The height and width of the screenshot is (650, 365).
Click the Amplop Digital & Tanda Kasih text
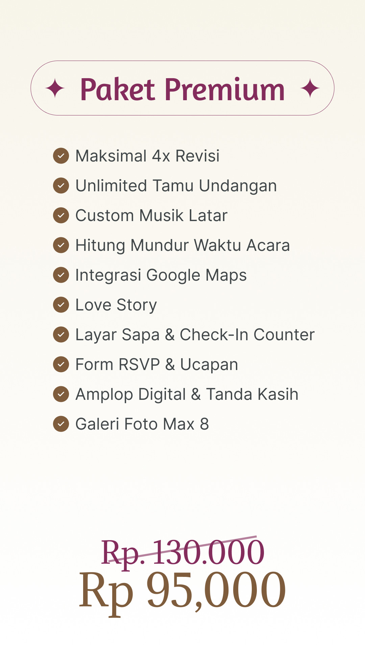pyautogui.click(x=187, y=394)
